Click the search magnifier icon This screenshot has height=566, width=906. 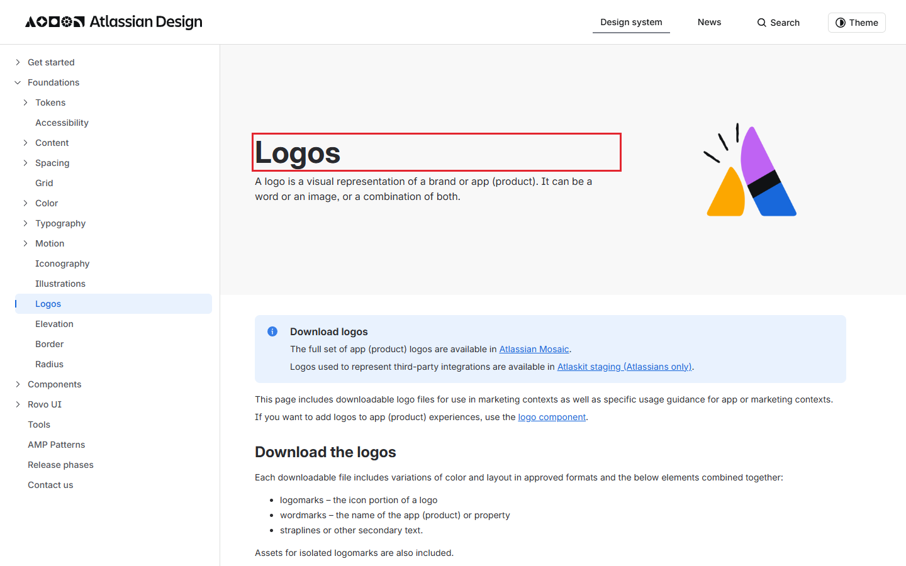pyautogui.click(x=762, y=23)
